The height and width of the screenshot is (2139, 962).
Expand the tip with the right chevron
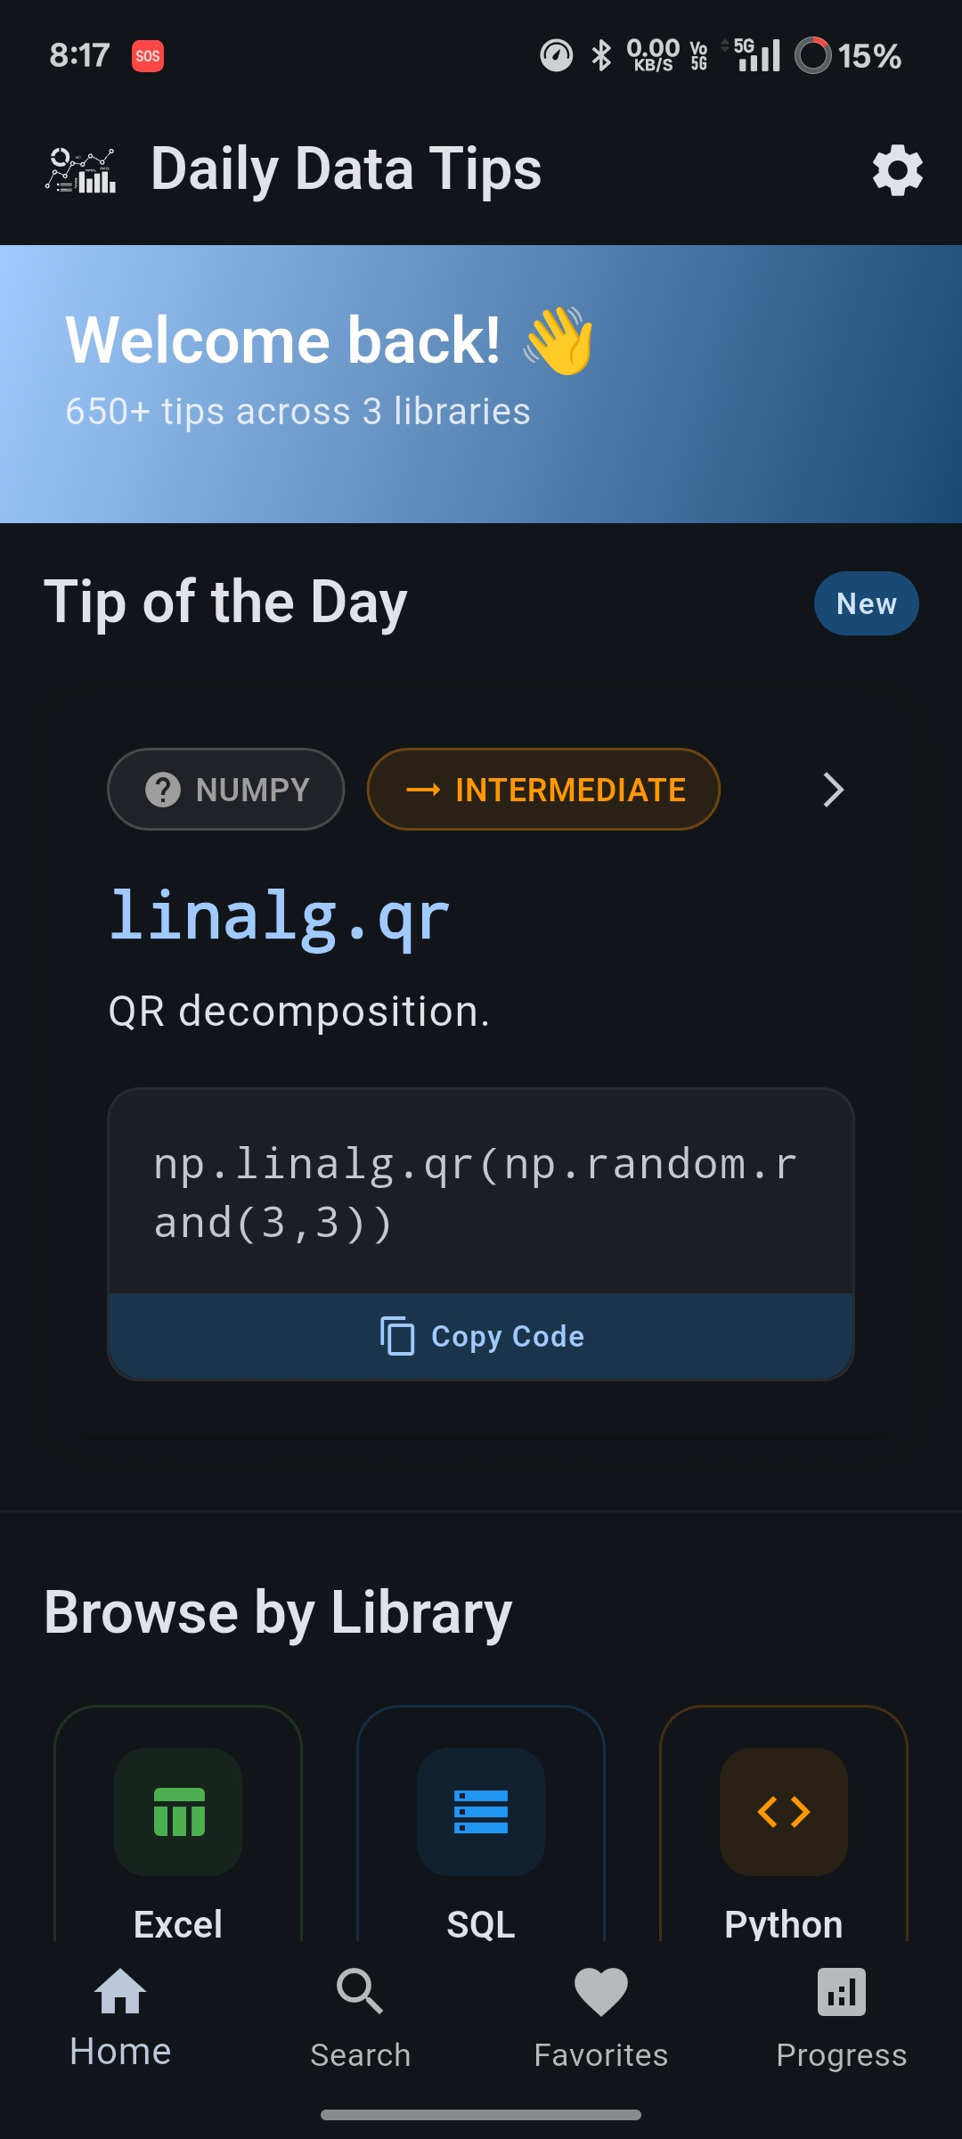pos(832,790)
